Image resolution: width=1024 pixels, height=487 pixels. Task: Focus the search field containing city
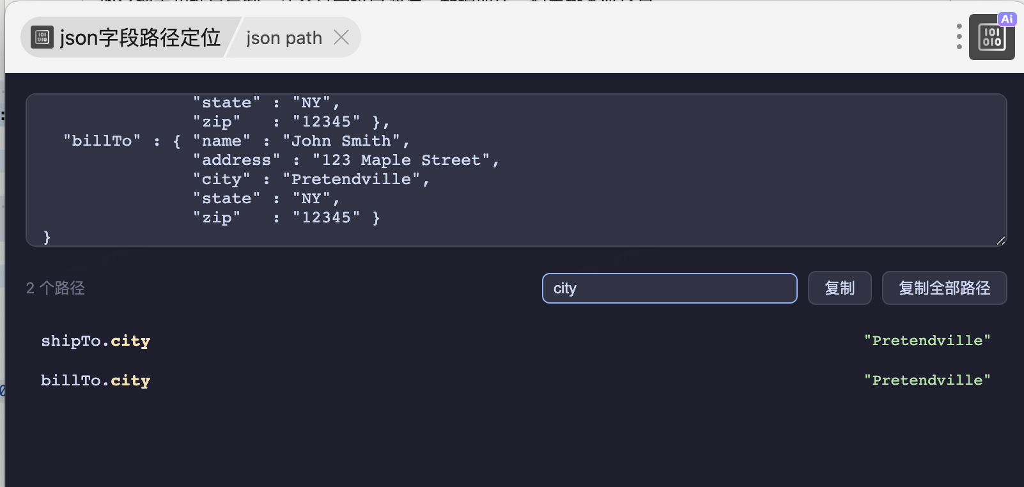(669, 288)
